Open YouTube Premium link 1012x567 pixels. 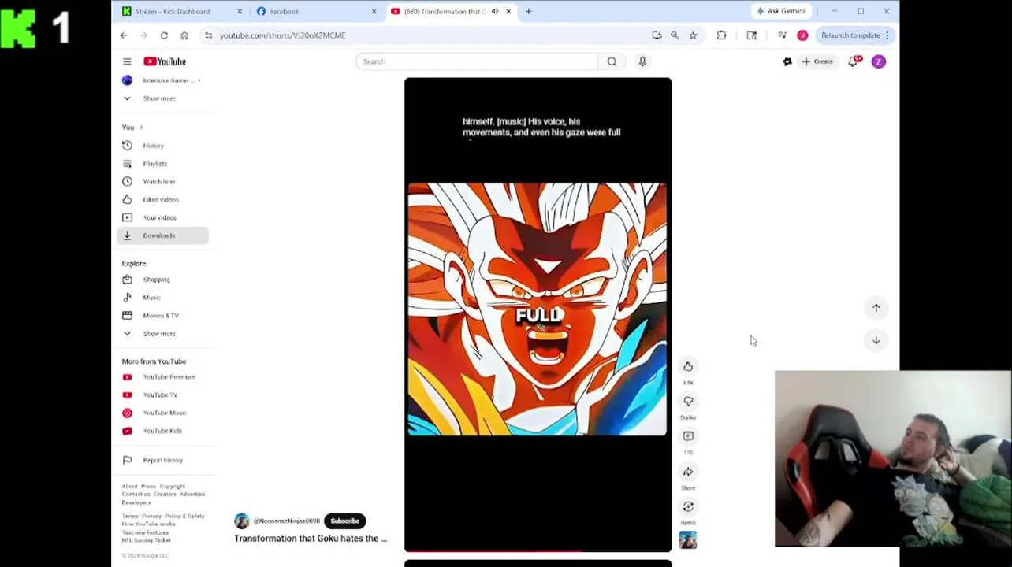tap(163, 377)
